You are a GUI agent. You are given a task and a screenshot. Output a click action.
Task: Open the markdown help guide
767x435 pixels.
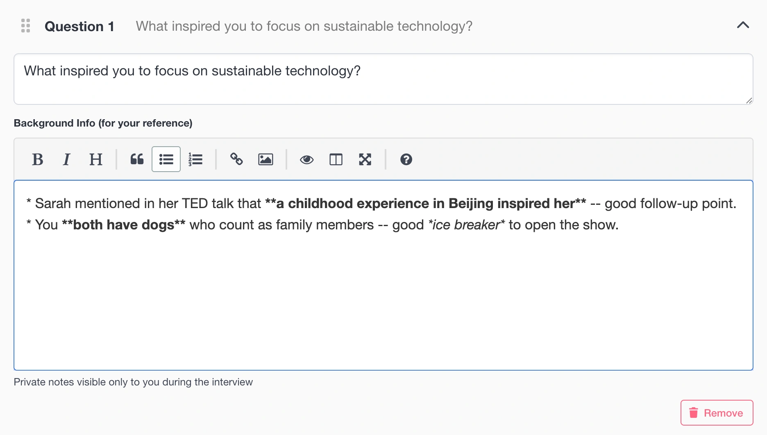(x=406, y=159)
